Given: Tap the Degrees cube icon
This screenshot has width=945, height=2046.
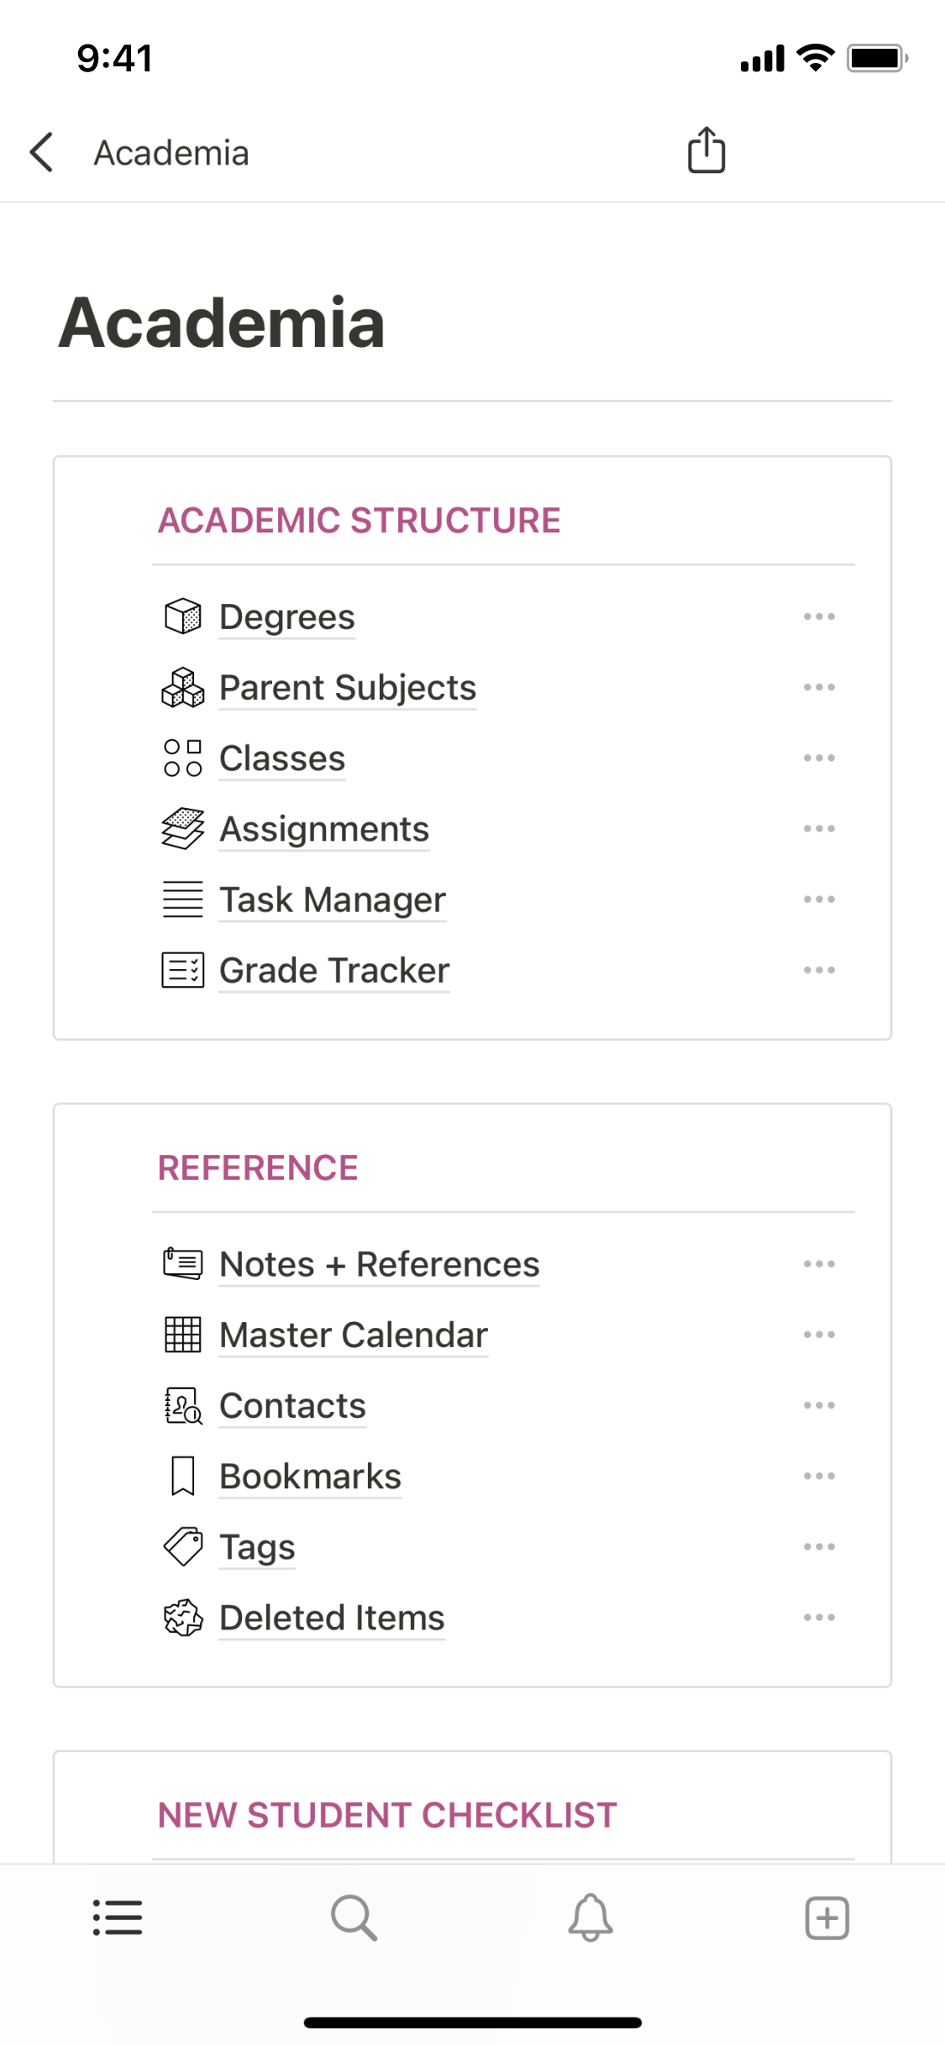Looking at the screenshot, I should pyautogui.click(x=183, y=616).
